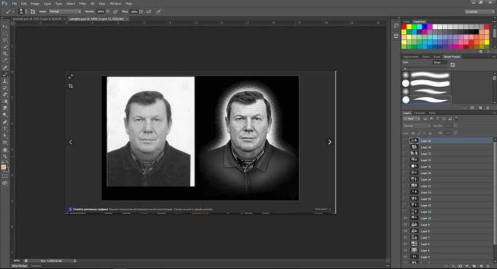Toggle visibility of Layer 7

(x=405, y=238)
